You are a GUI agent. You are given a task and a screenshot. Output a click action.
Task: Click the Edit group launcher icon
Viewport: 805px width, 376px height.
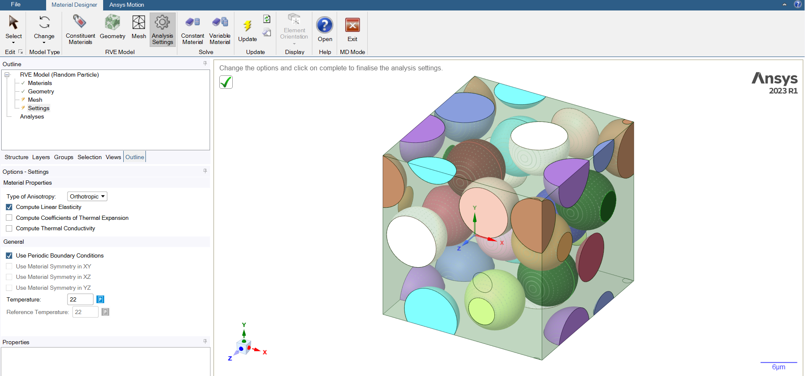tap(21, 52)
